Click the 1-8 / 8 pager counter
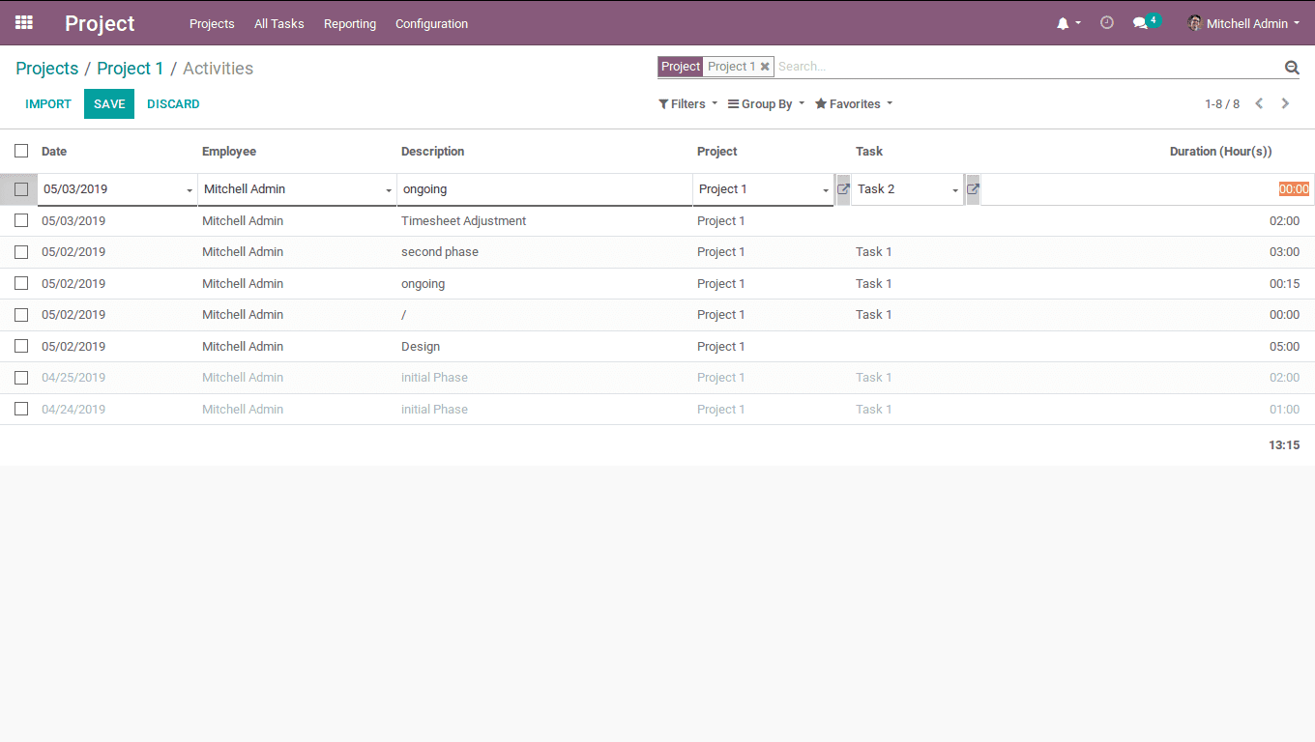The image size is (1315, 742). pos(1222,103)
